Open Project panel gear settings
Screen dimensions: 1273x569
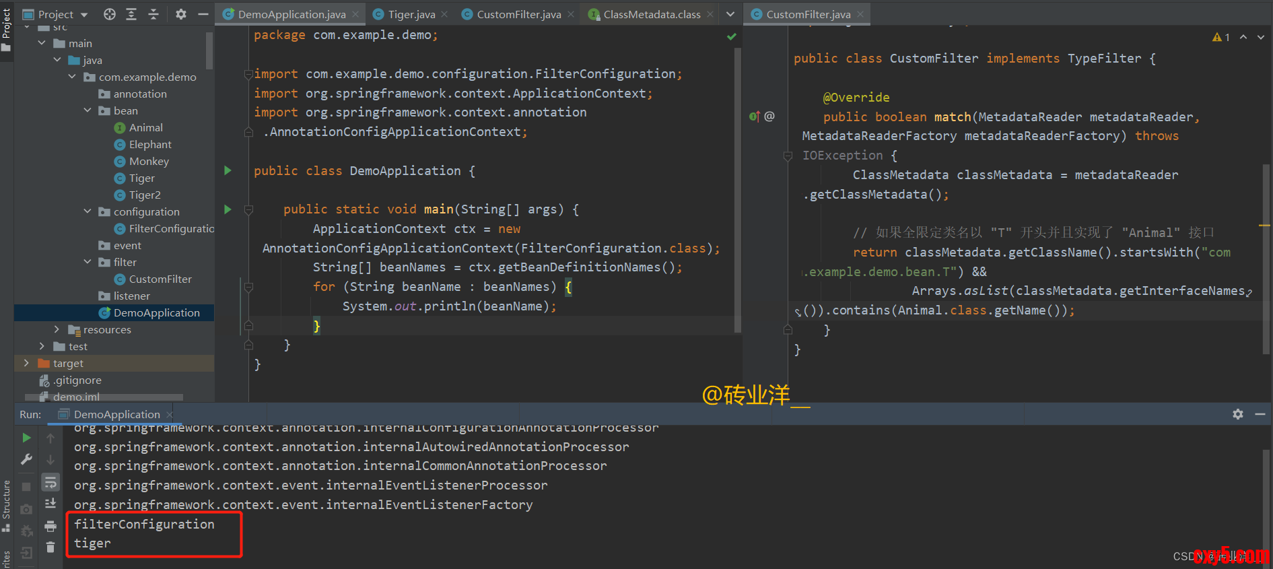click(x=181, y=14)
